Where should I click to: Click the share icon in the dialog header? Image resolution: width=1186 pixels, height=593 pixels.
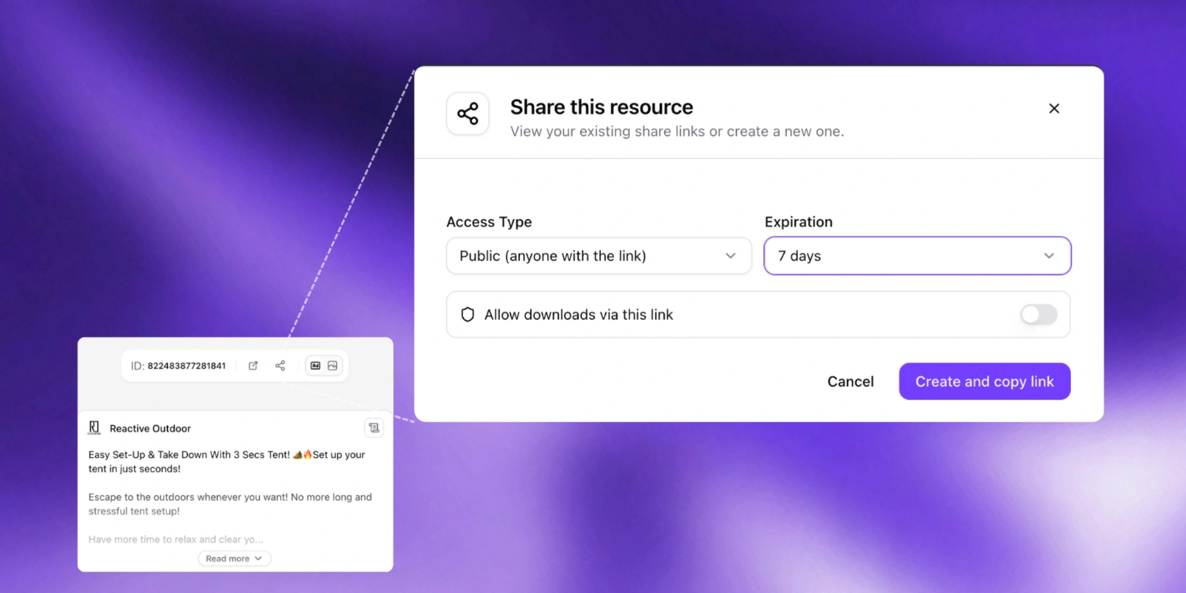[467, 114]
